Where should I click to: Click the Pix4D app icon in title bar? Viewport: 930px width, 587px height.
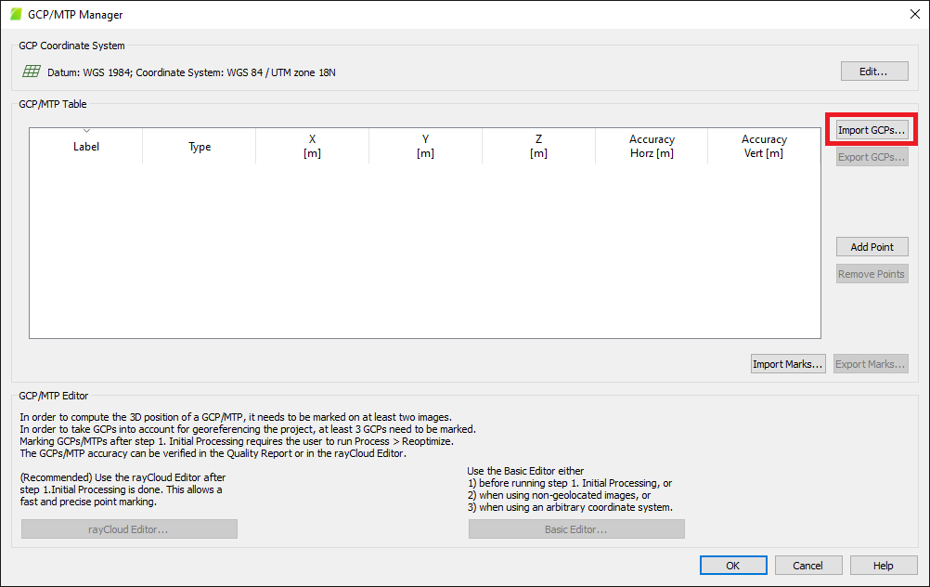[x=16, y=15]
